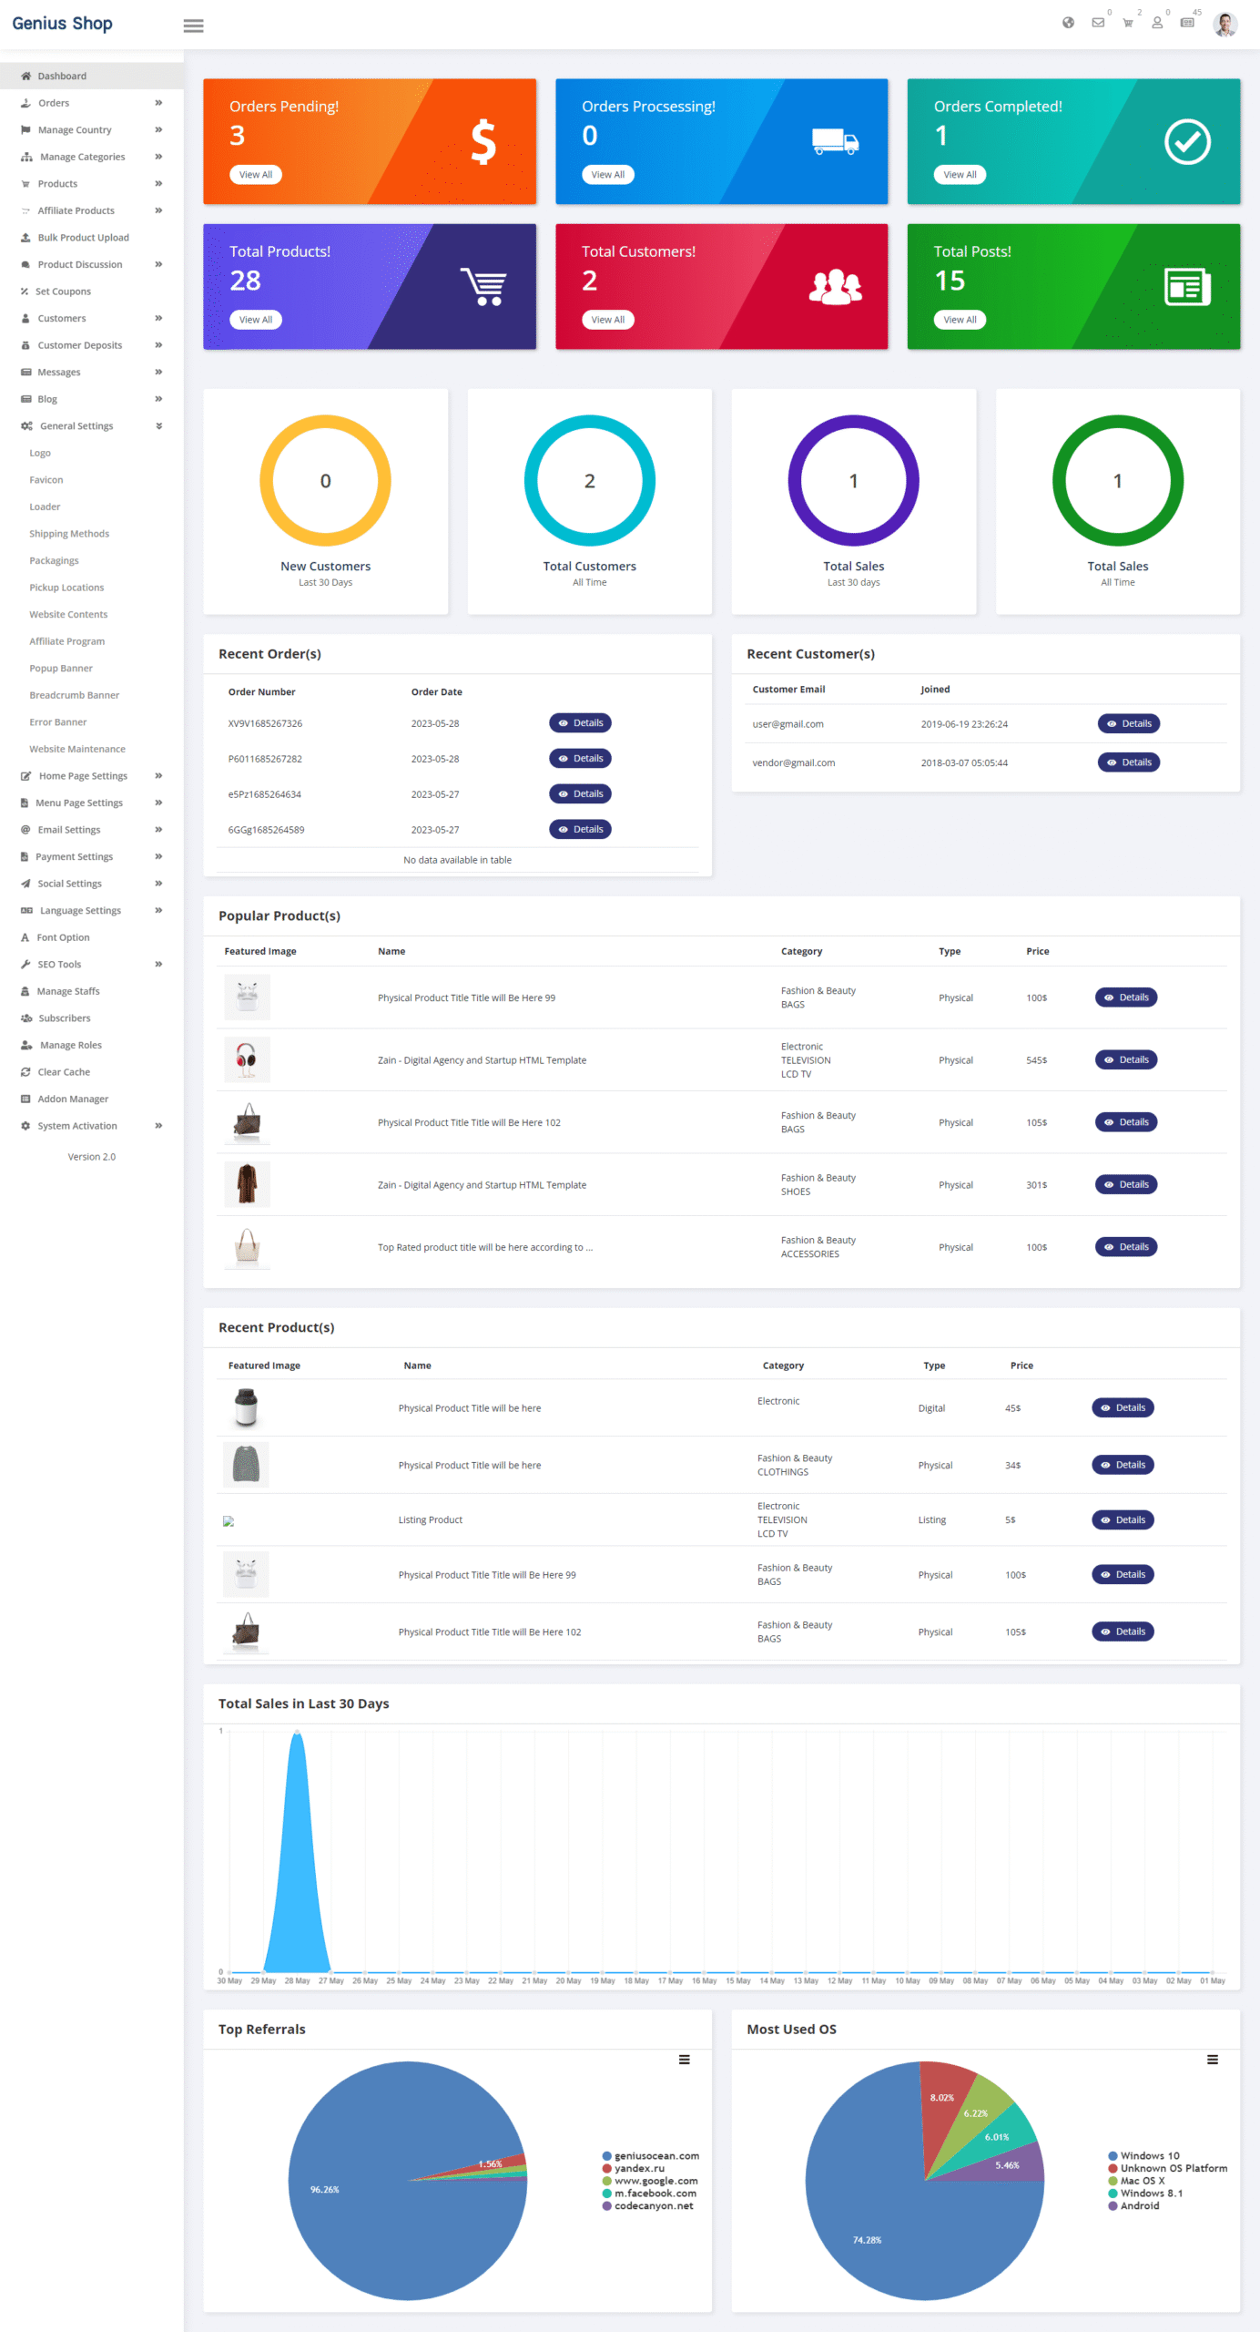The height and width of the screenshot is (2332, 1260).
Task: Select Bulk Product Upload menu item
Action: (83, 238)
